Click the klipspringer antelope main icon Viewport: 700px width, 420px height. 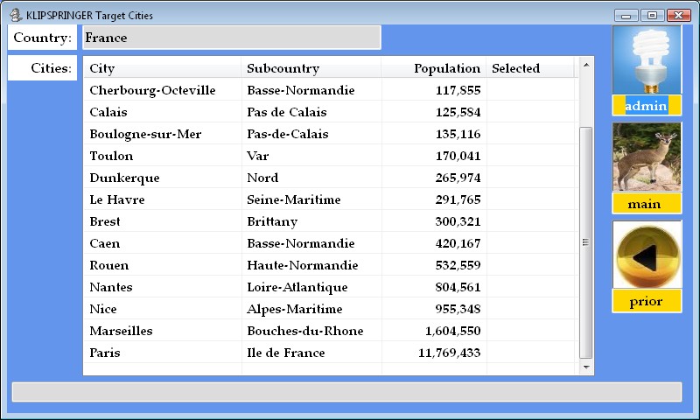click(647, 157)
